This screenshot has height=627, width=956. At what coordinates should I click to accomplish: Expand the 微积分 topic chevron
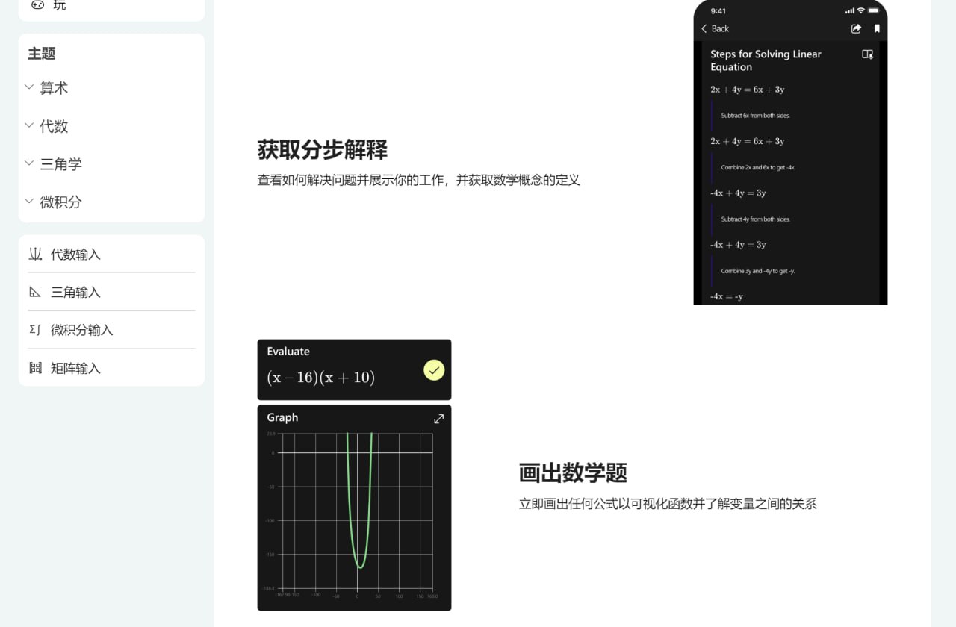coord(29,202)
